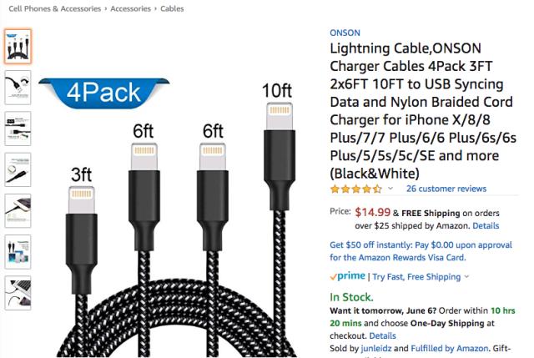Select the seventh product thumbnail
The width and height of the screenshot is (534, 358).
(x=17, y=292)
